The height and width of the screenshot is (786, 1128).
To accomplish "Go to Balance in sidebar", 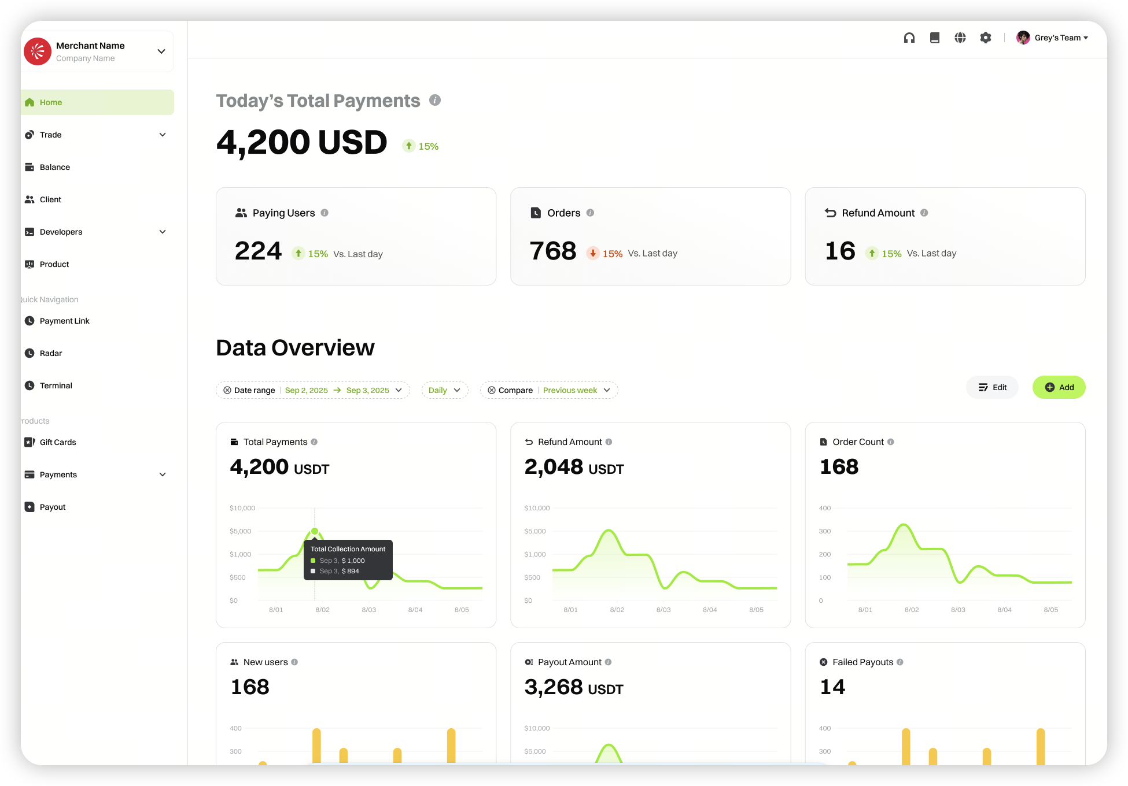I will (55, 167).
